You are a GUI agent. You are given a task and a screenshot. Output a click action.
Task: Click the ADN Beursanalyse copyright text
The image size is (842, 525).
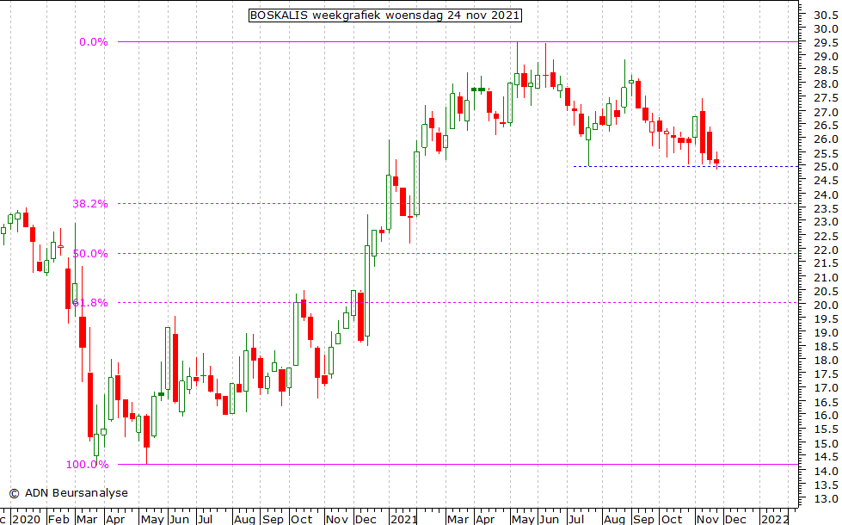[68, 493]
